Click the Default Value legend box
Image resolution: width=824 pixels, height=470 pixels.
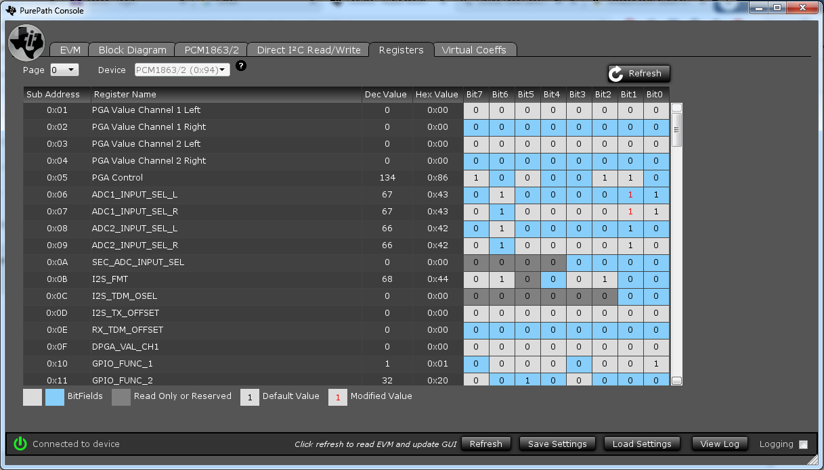(x=250, y=397)
